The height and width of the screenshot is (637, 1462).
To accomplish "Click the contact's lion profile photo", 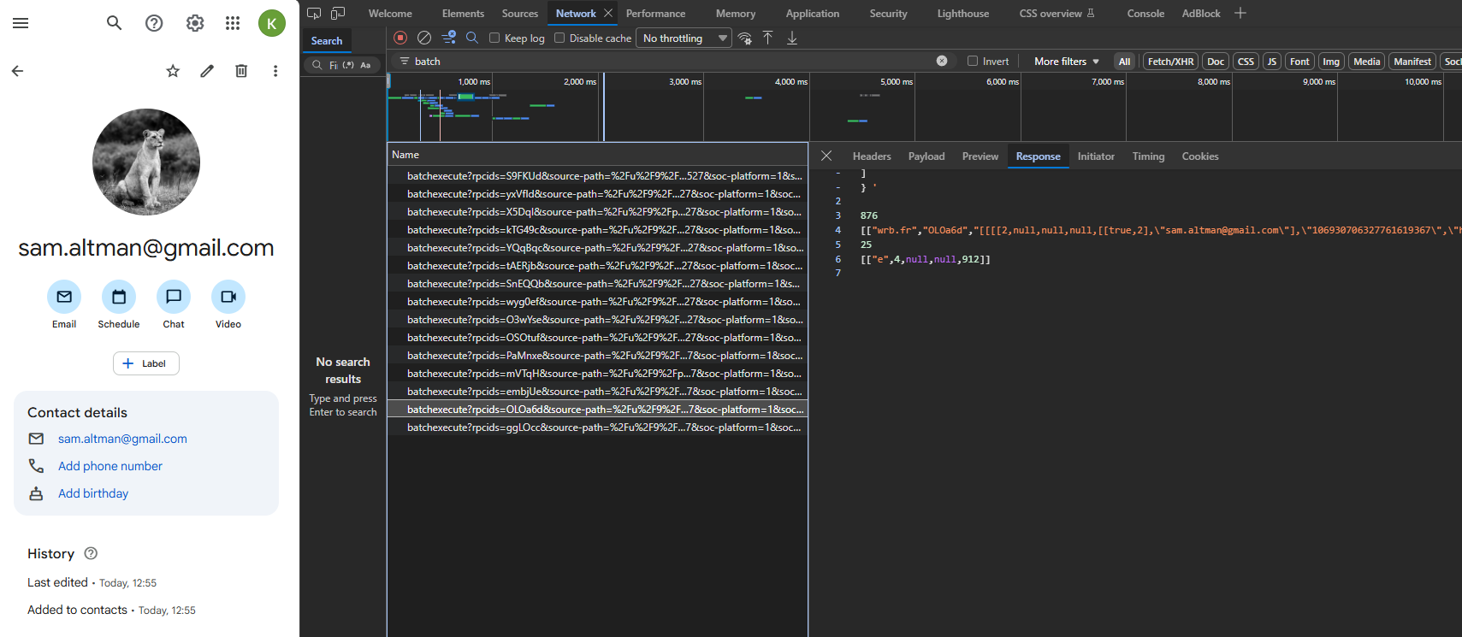I will pyautogui.click(x=146, y=162).
